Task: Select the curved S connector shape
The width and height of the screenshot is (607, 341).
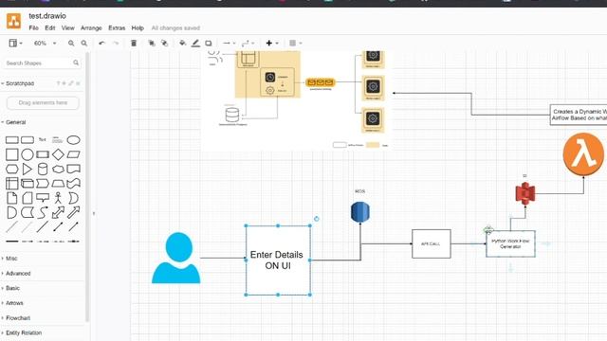Action: click(x=43, y=212)
